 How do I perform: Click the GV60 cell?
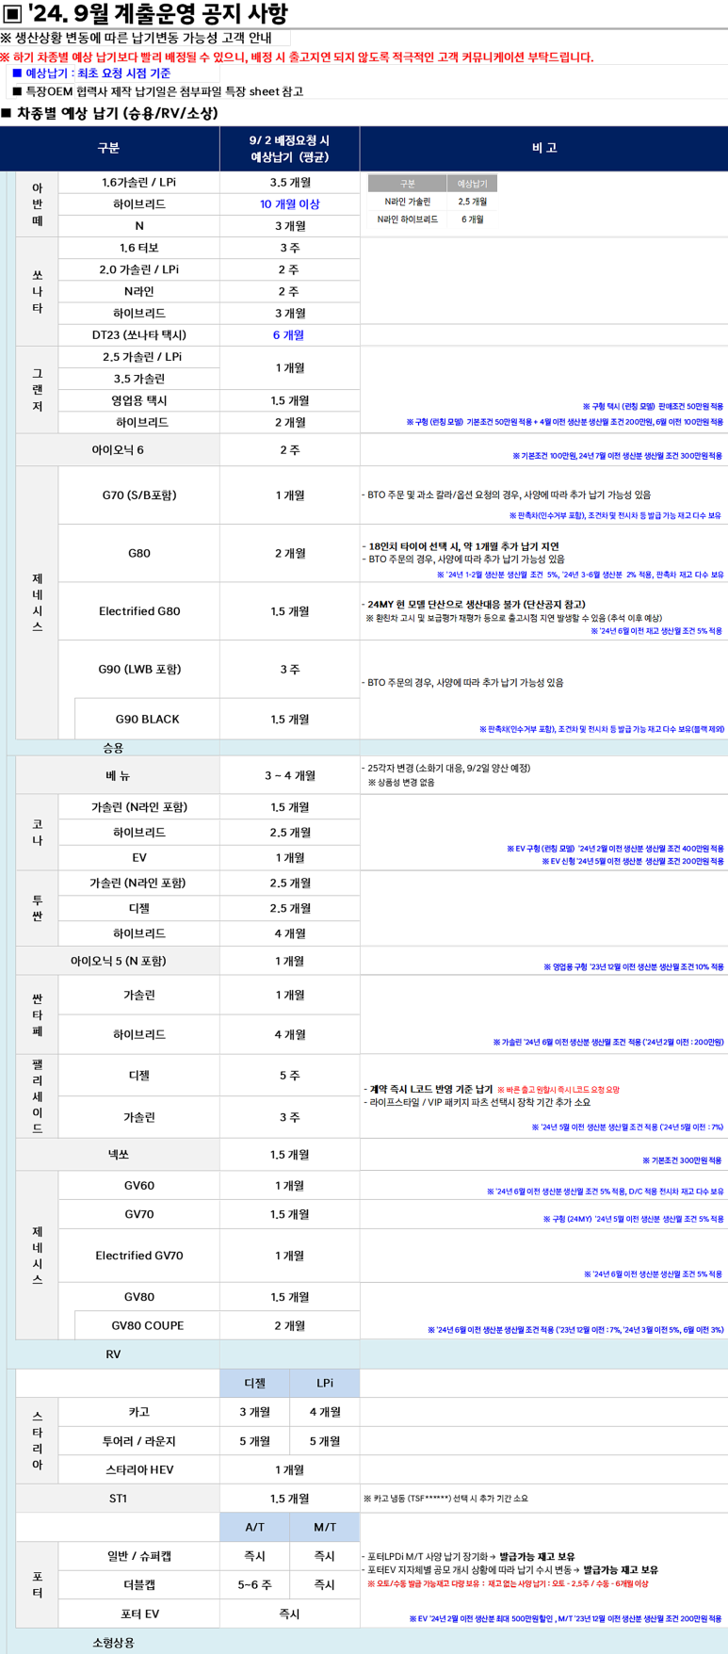click(x=139, y=1186)
